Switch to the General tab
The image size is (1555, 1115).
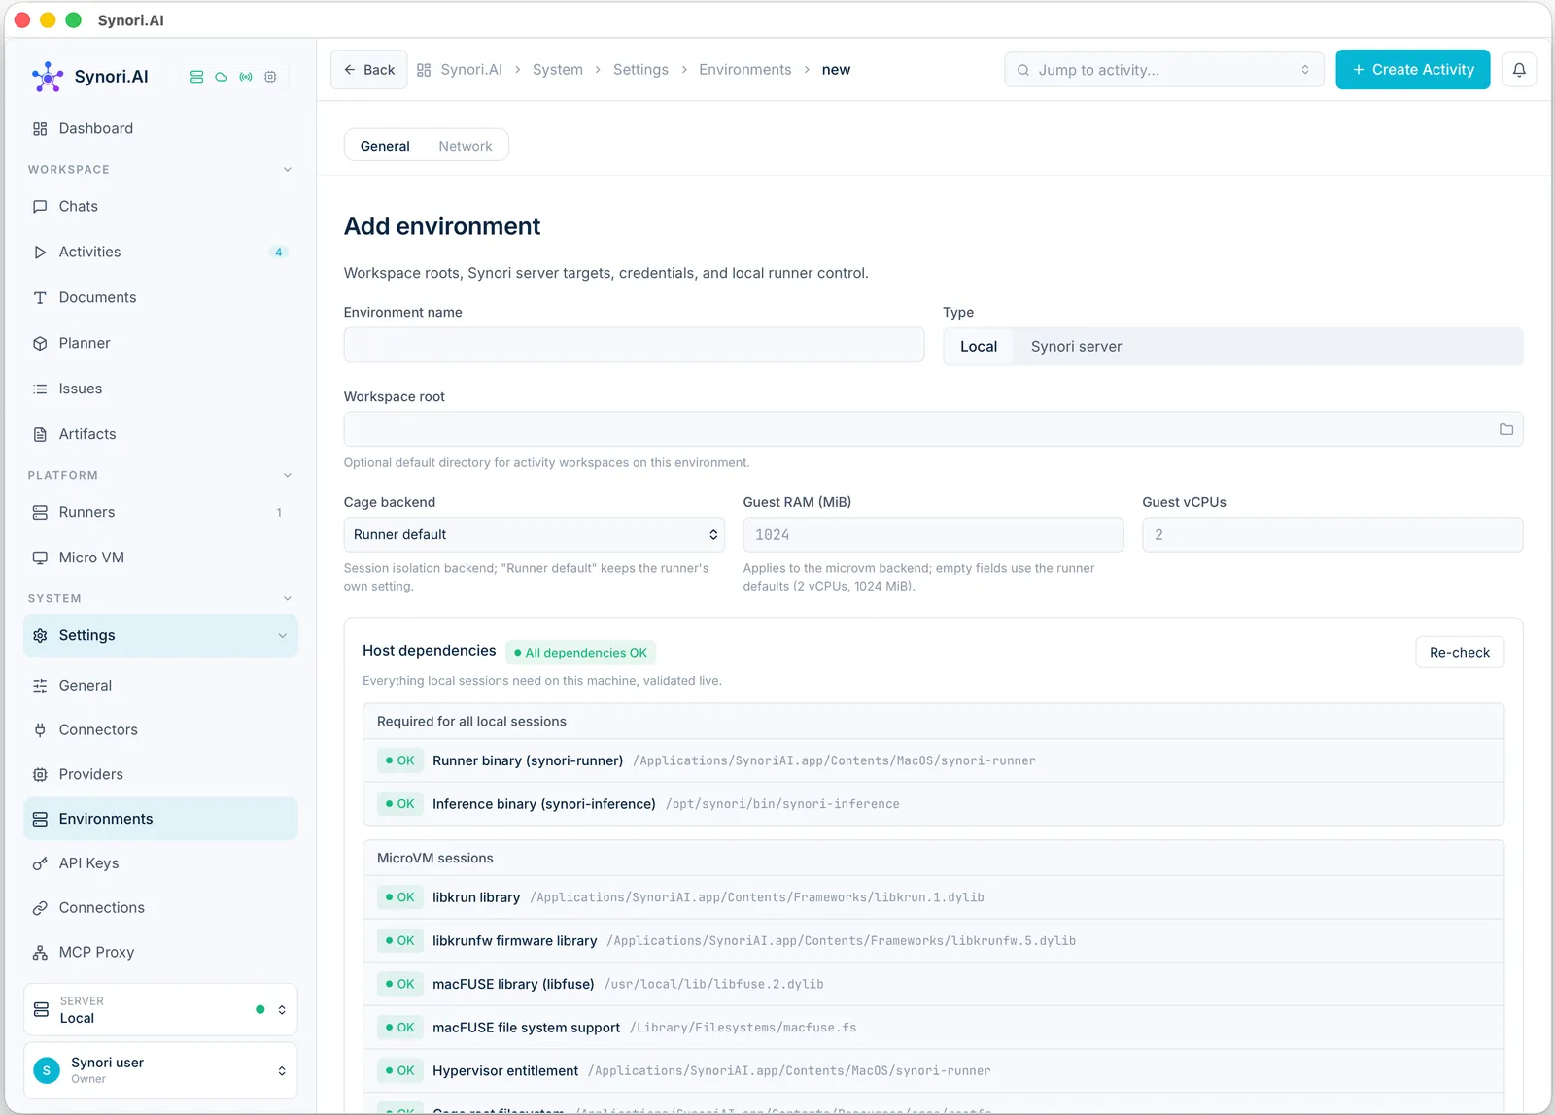click(x=385, y=146)
